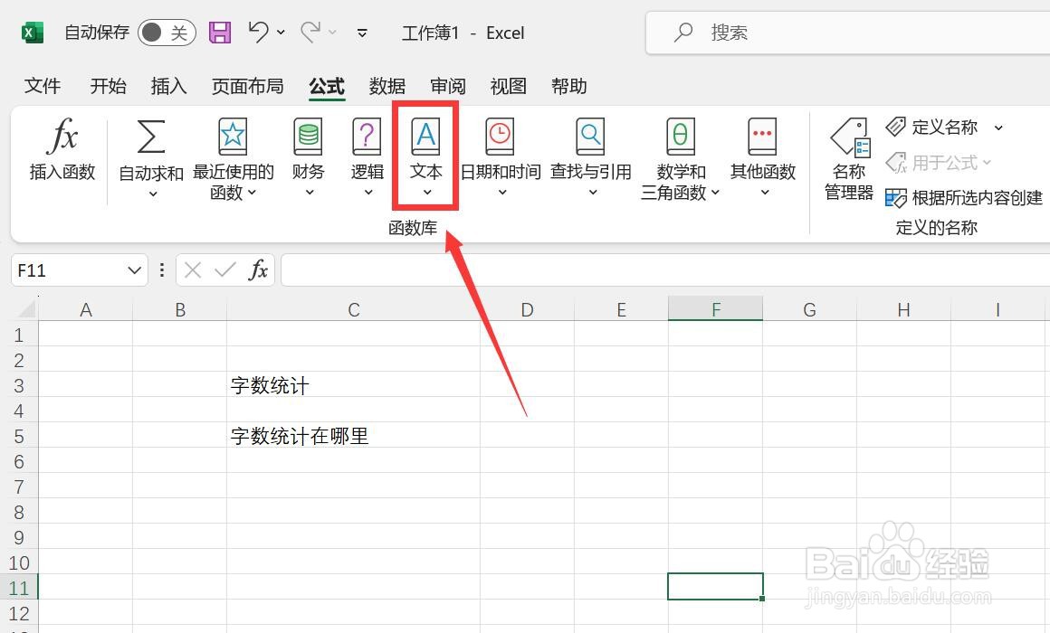Click the Select All corner triangle
The width and height of the screenshot is (1050, 633).
[x=25, y=308]
